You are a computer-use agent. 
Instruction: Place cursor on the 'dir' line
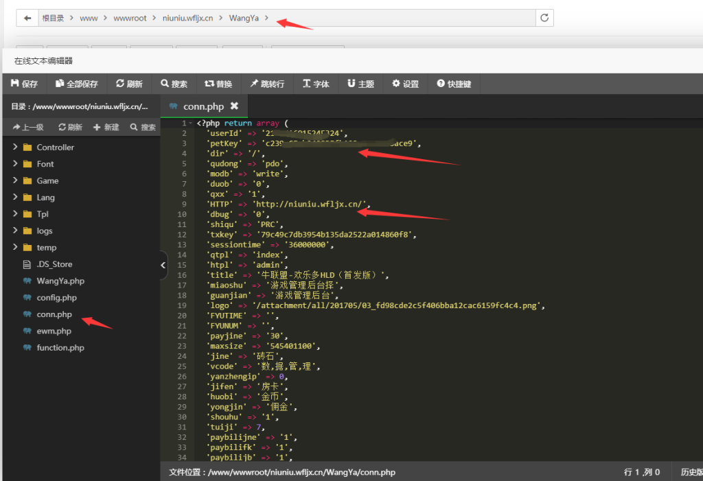pos(235,153)
